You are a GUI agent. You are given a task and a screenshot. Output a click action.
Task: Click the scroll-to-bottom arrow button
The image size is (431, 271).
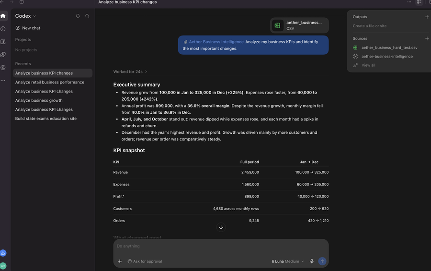221,227
